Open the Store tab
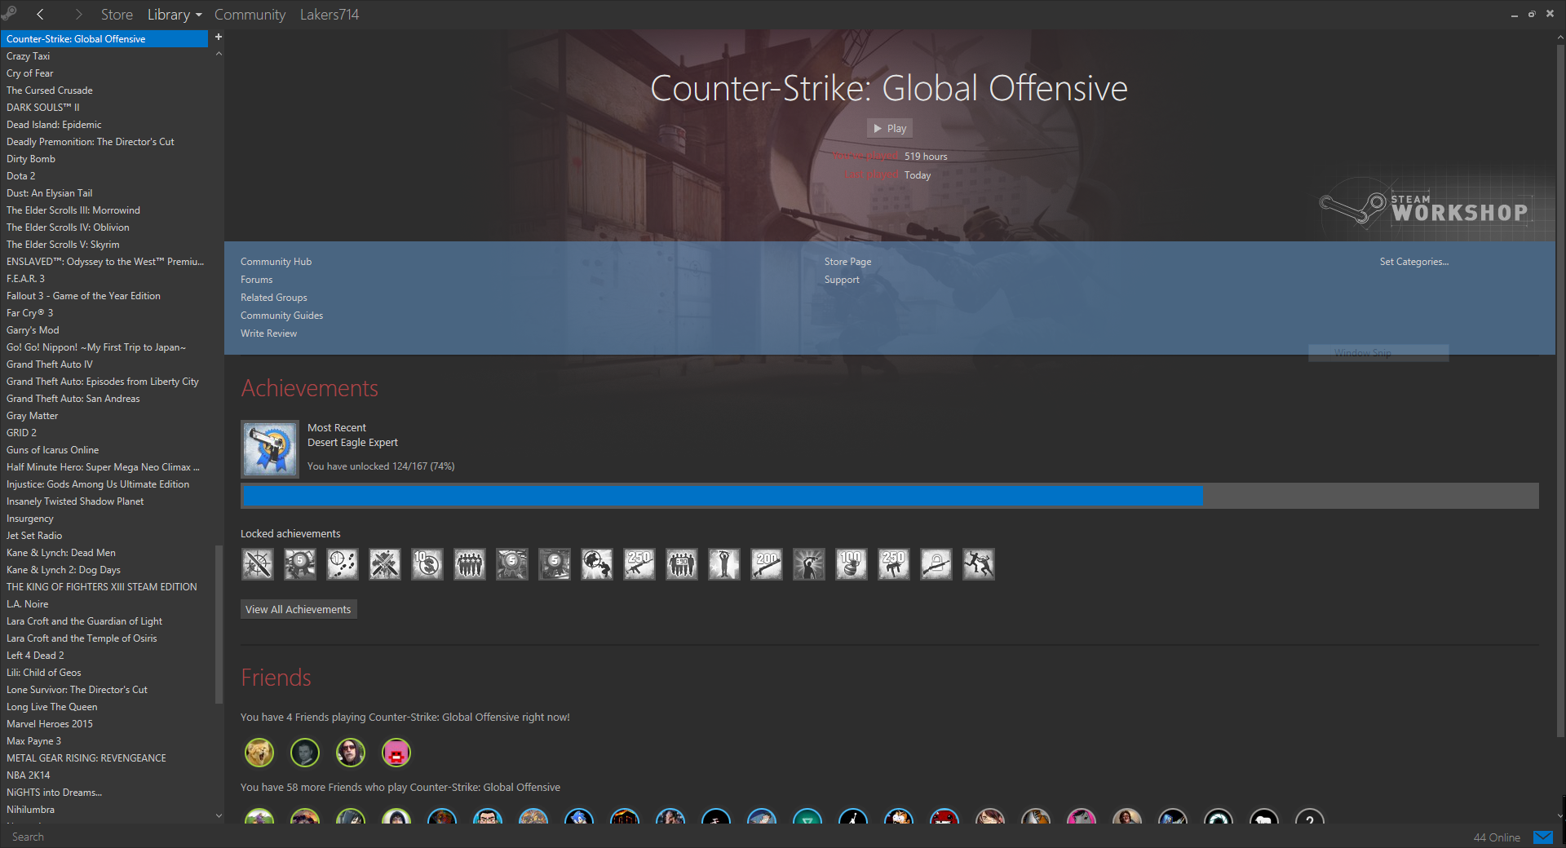Screen dimensions: 1566x848 pos(117,15)
